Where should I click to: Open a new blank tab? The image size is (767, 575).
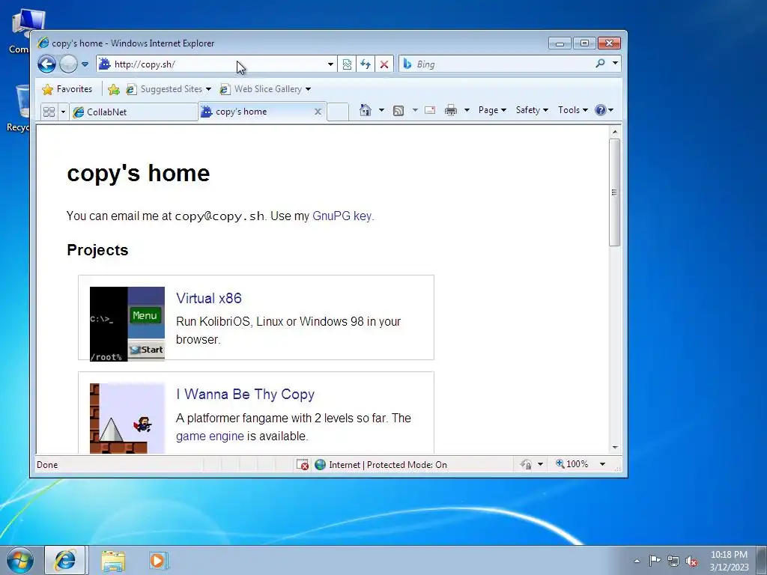(338, 112)
